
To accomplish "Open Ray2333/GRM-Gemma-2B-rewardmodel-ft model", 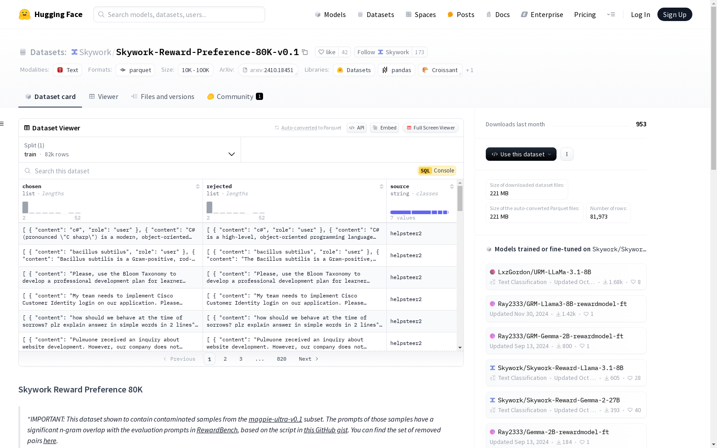I will point(566,341).
